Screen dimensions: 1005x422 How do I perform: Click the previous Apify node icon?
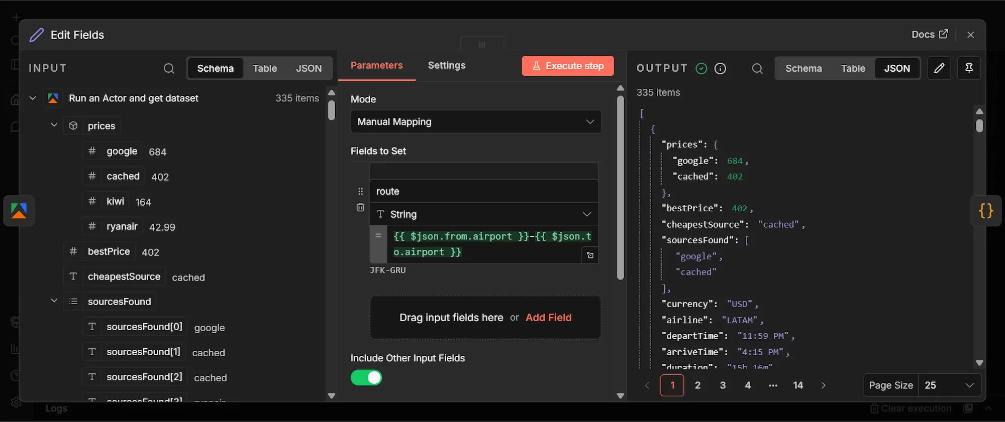point(19,211)
